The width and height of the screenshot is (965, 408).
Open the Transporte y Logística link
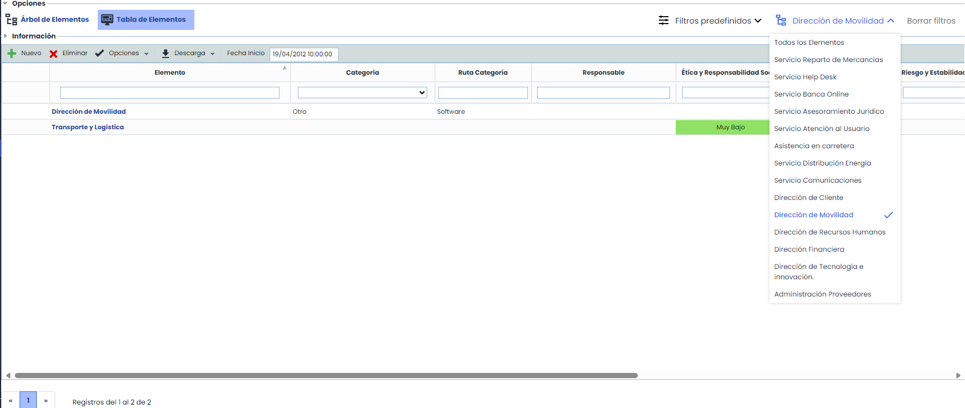coord(87,127)
